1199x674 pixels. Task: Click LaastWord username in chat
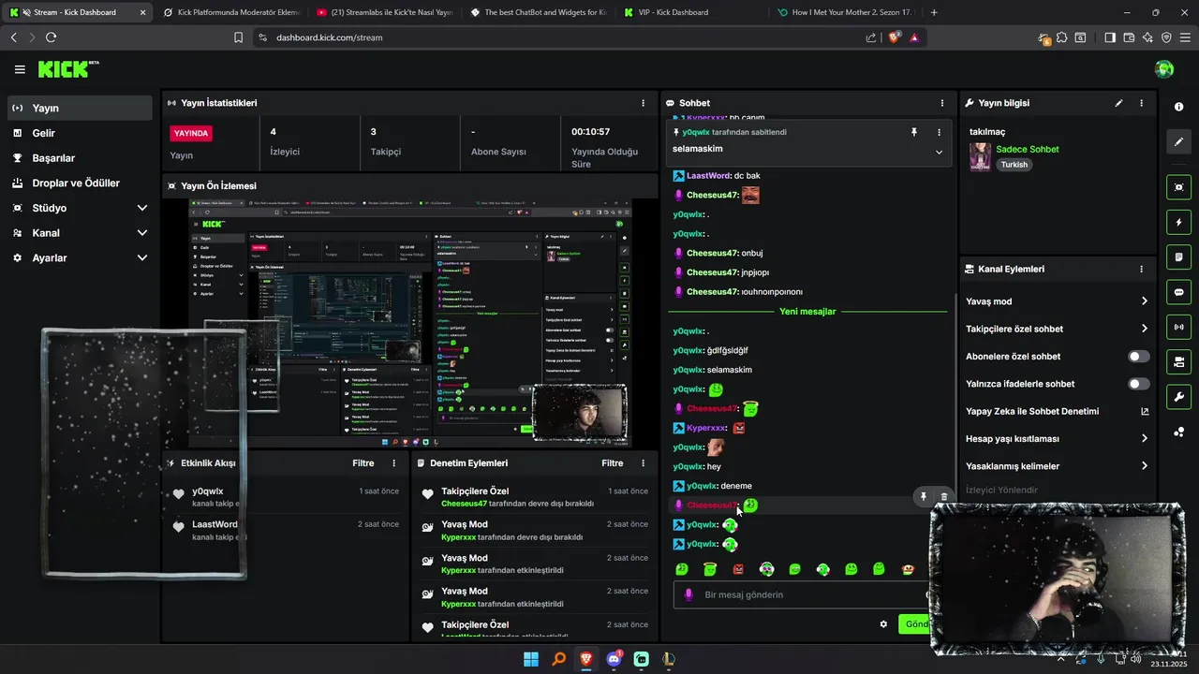(708, 176)
